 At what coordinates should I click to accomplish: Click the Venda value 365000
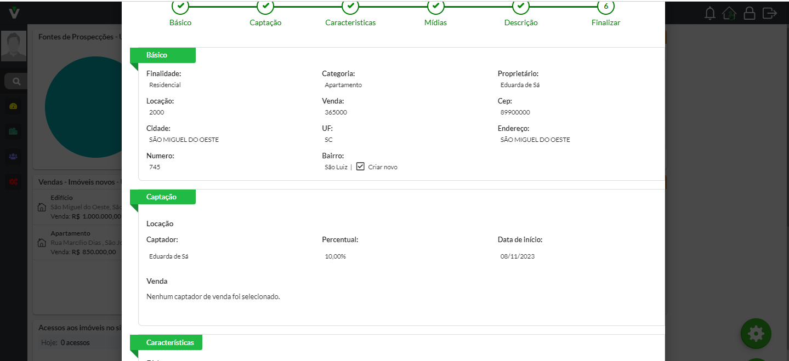pyautogui.click(x=336, y=112)
